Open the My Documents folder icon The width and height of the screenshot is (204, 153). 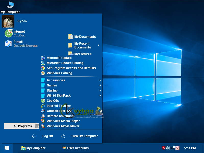click(71, 37)
